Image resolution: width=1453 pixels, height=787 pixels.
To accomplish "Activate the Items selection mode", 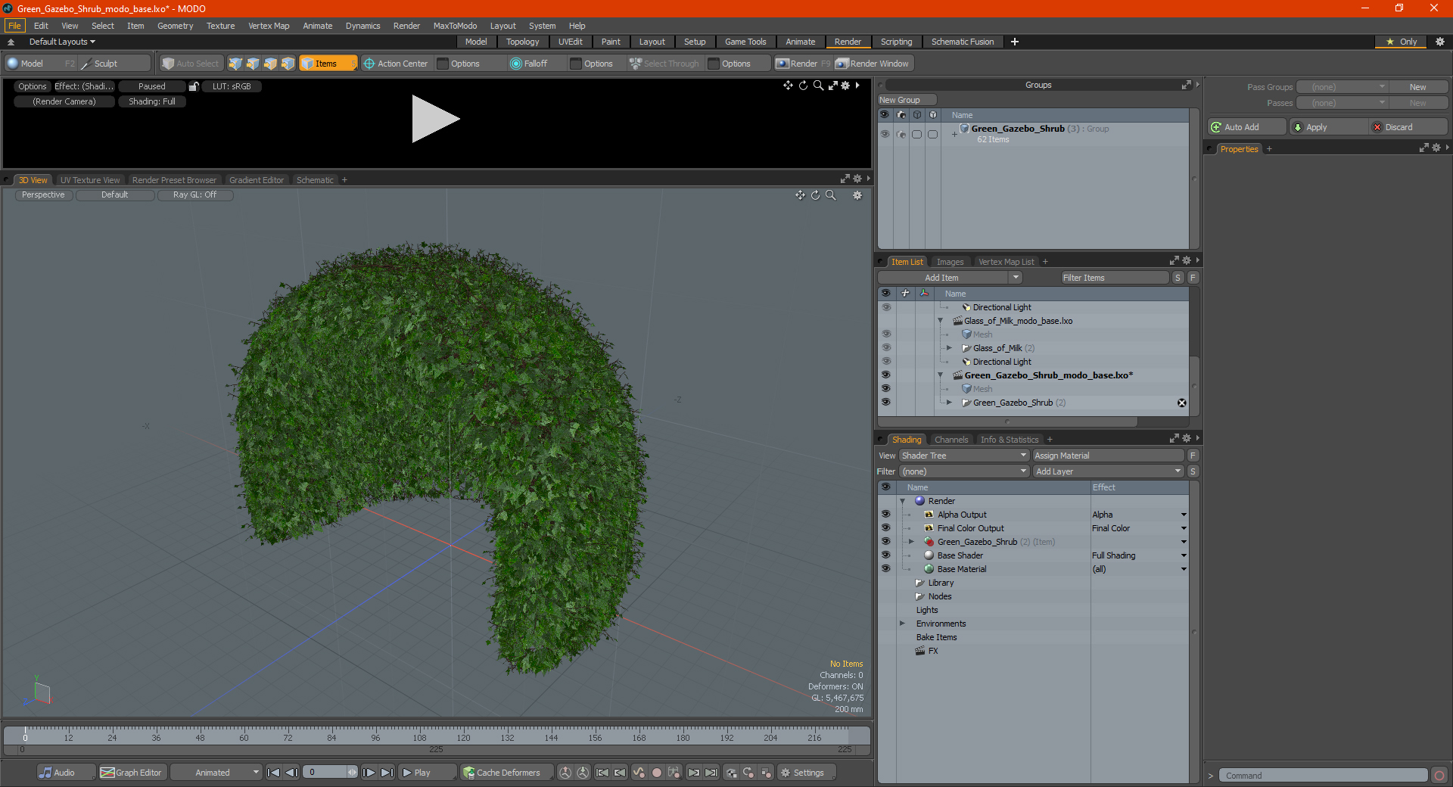I will coord(328,64).
